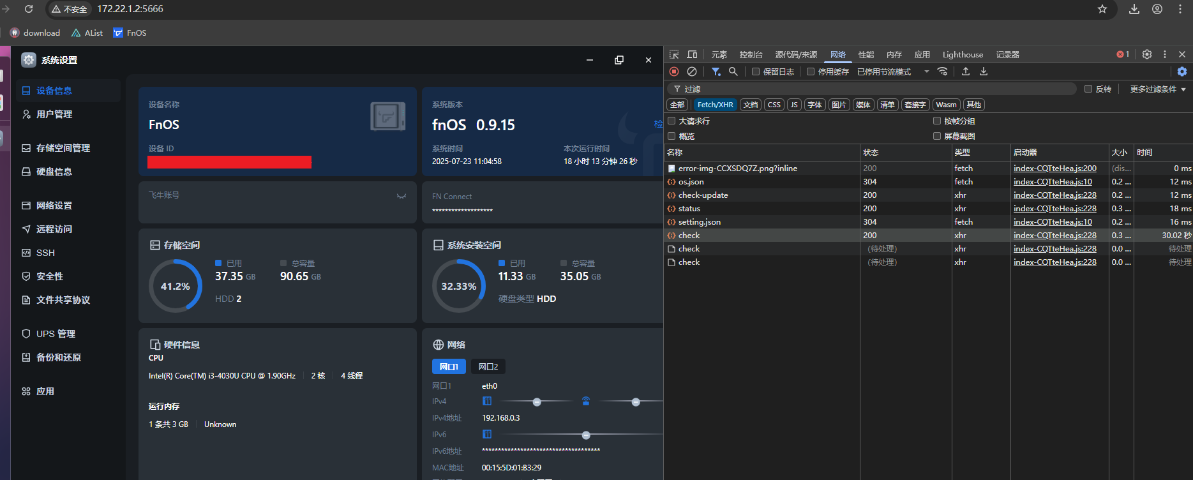Open 网络设置 in settings sidebar
Screen dimensions: 1193x480
(67, 206)
